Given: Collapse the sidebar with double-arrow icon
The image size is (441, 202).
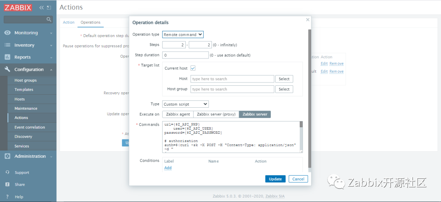Looking at the screenshot, I should click(42, 8).
